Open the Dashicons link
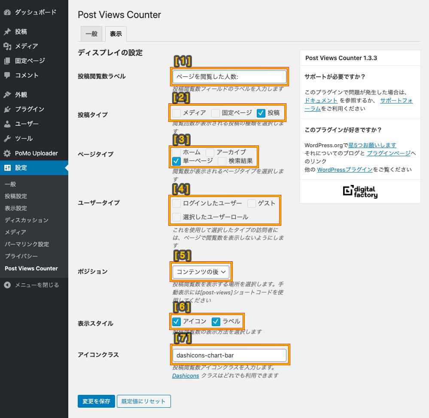Viewport: 429px width, 418px height. pyautogui.click(x=186, y=376)
